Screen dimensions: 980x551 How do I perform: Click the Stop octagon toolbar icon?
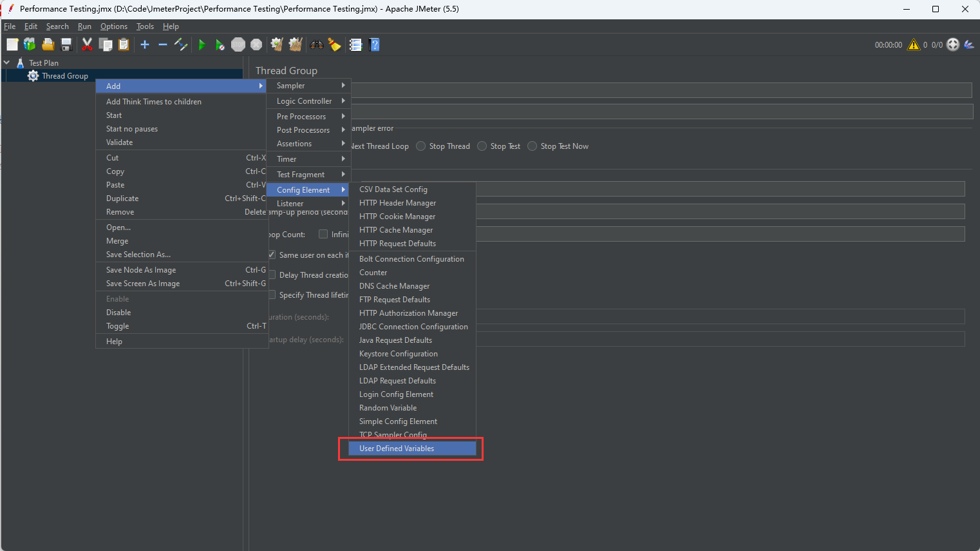click(x=238, y=44)
